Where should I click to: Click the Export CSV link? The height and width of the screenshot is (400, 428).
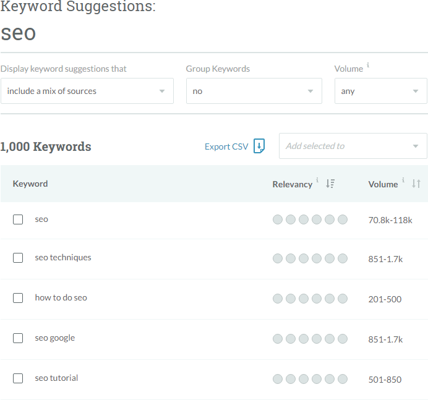226,147
